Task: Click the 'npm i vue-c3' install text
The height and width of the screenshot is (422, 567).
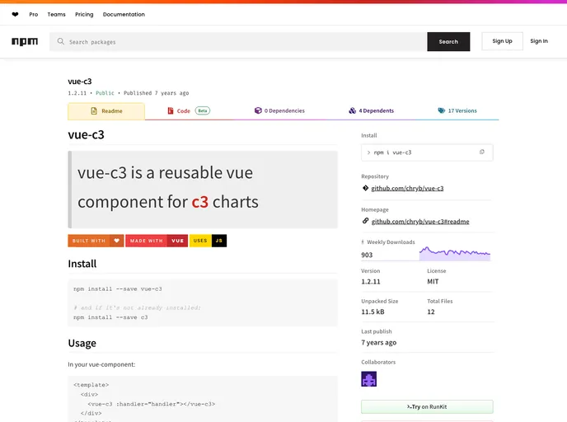Action: coord(392,152)
